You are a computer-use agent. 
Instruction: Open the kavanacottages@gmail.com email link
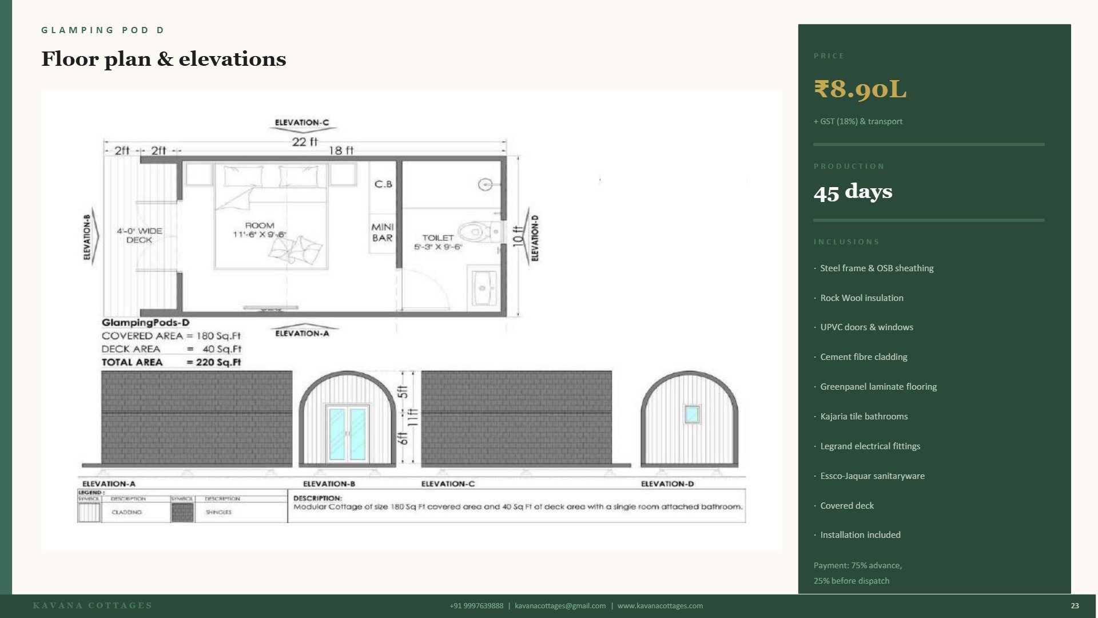tap(560, 606)
